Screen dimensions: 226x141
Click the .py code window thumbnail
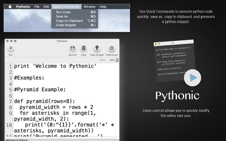[x=175, y=61]
